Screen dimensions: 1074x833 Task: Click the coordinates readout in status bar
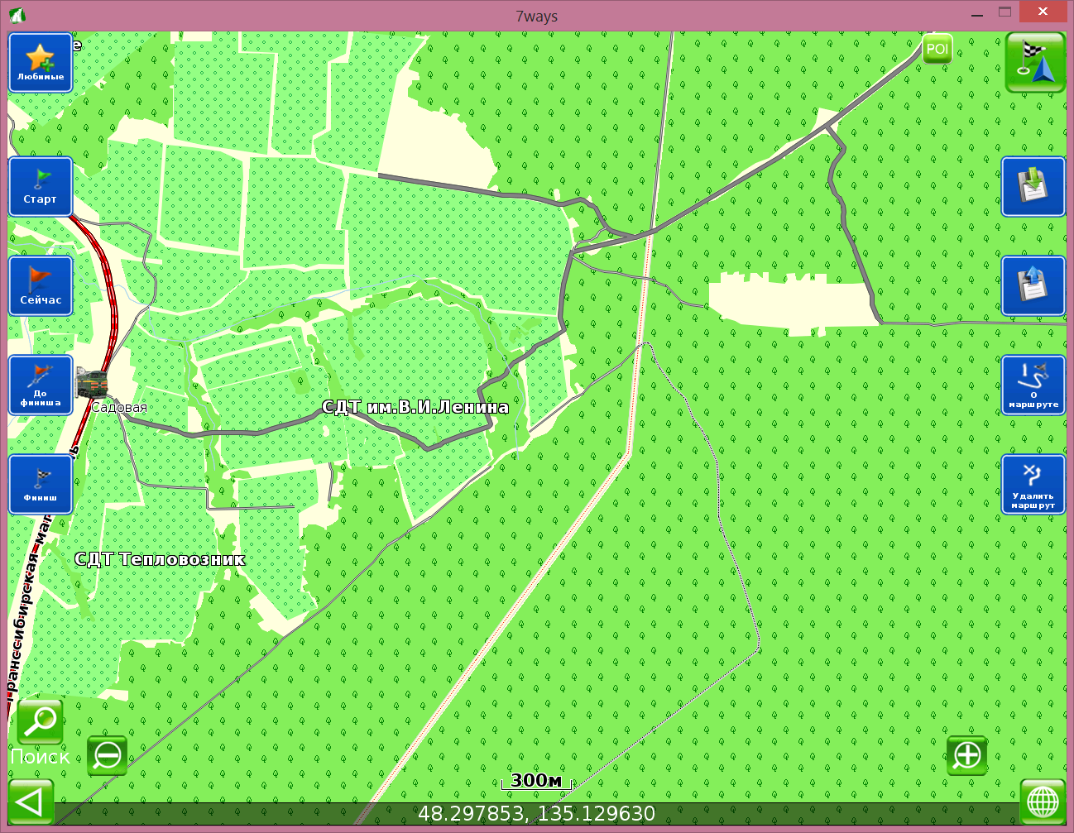click(536, 814)
